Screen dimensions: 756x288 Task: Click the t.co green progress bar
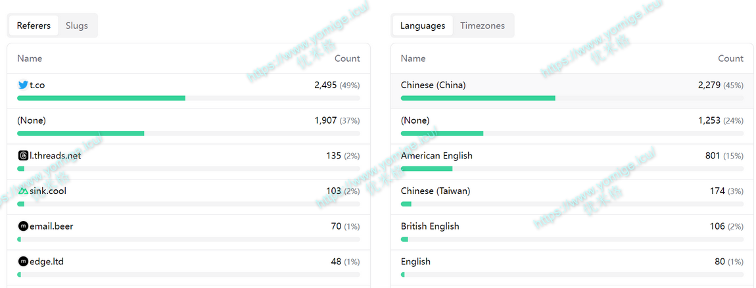101,98
